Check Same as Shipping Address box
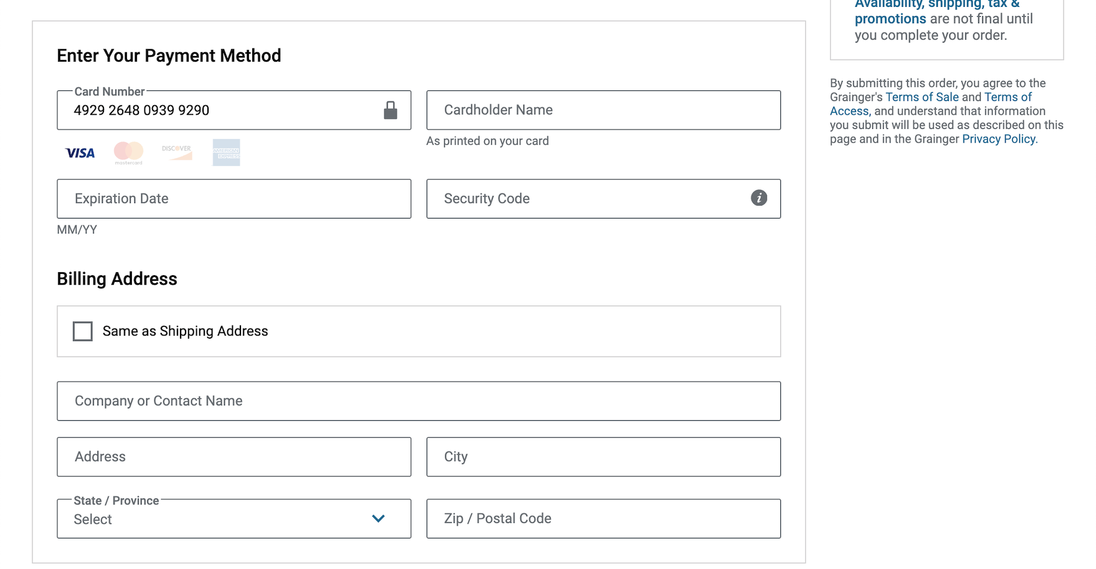Image resolution: width=1096 pixels, height=569 pixels. point(83,331)
